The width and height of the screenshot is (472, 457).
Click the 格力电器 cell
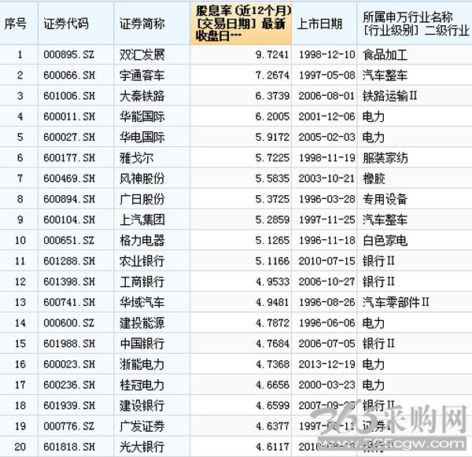tap(152, 240)
